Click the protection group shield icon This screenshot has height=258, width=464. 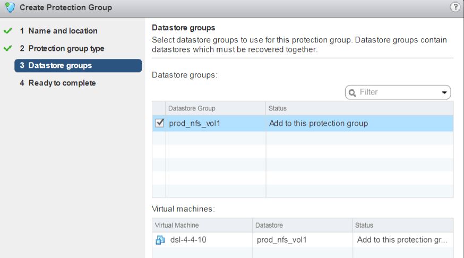click(x=10, y=7)
